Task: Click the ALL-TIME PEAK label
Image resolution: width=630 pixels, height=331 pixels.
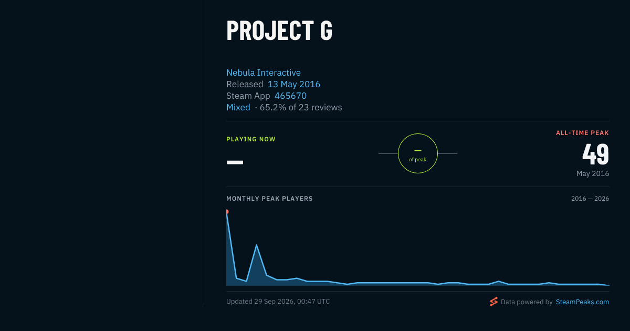Action: tap(582, 133)
